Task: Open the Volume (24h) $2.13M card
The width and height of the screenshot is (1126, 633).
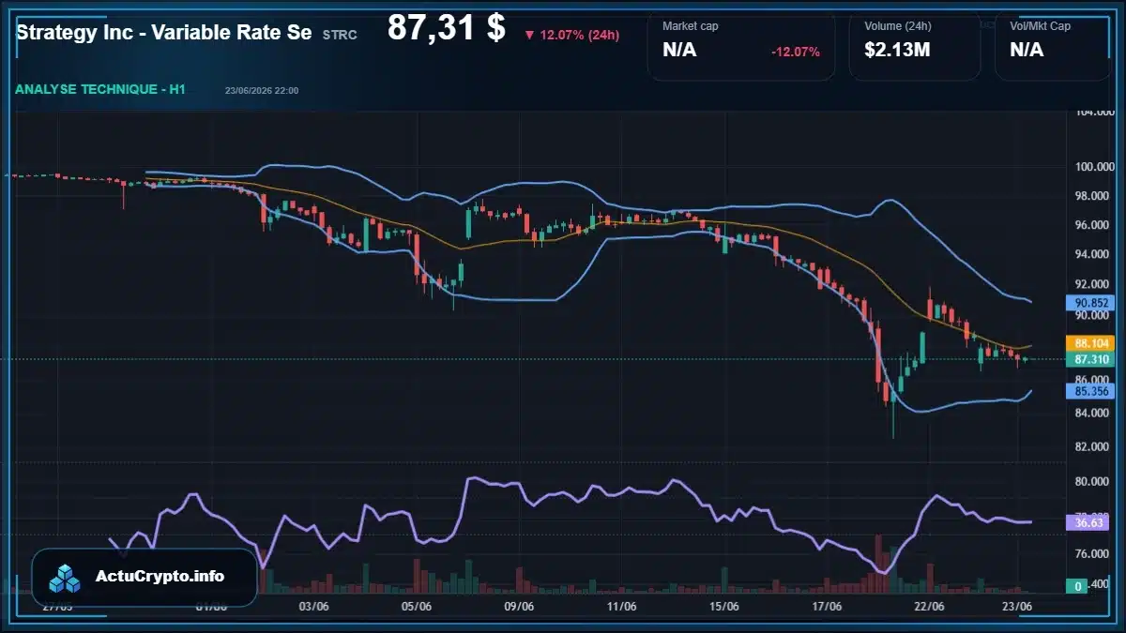Action: click(x=915, y=47)
